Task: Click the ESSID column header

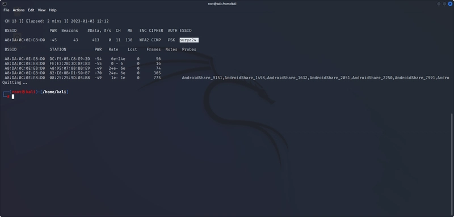Action: point(186,31)
